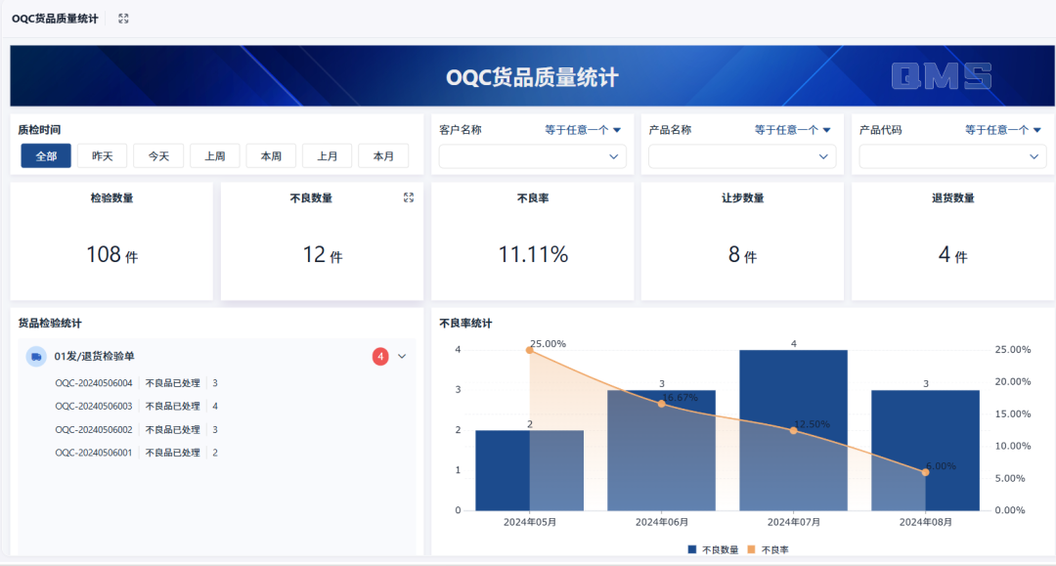Click the 让步数量 value 8 件
1056x566 pixels.
pos(742,254)
